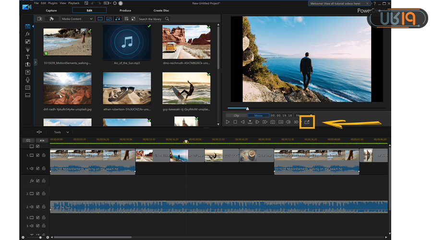Click the preview seek slider handle
Screen dimensions: 432x240
click(x=248, y=108)
